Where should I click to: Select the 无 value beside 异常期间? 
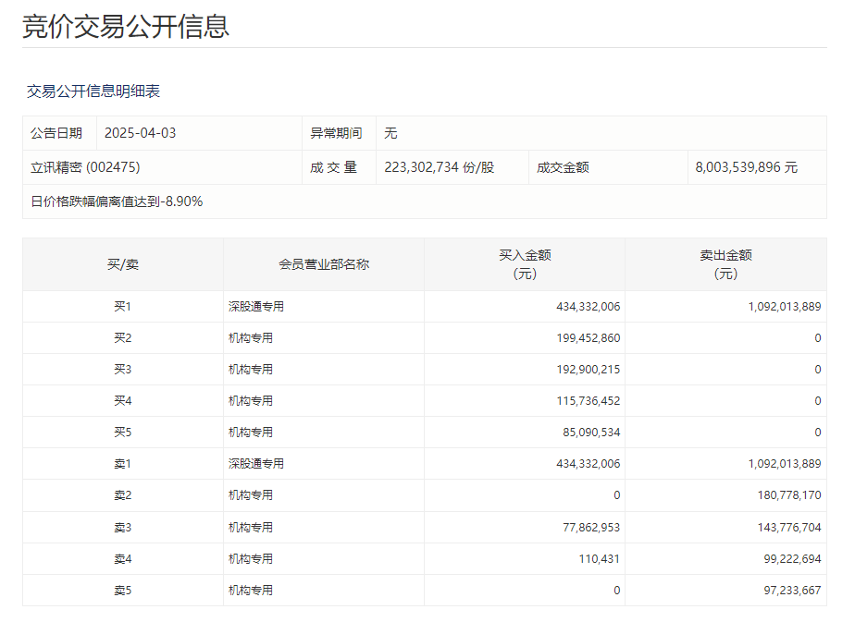point(390,133)
